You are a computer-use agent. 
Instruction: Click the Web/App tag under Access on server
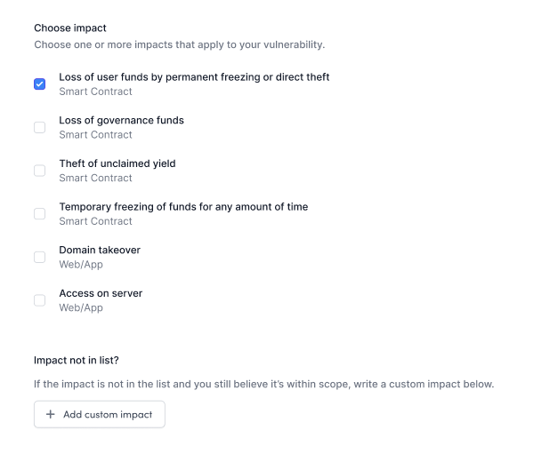coord(81,308)
